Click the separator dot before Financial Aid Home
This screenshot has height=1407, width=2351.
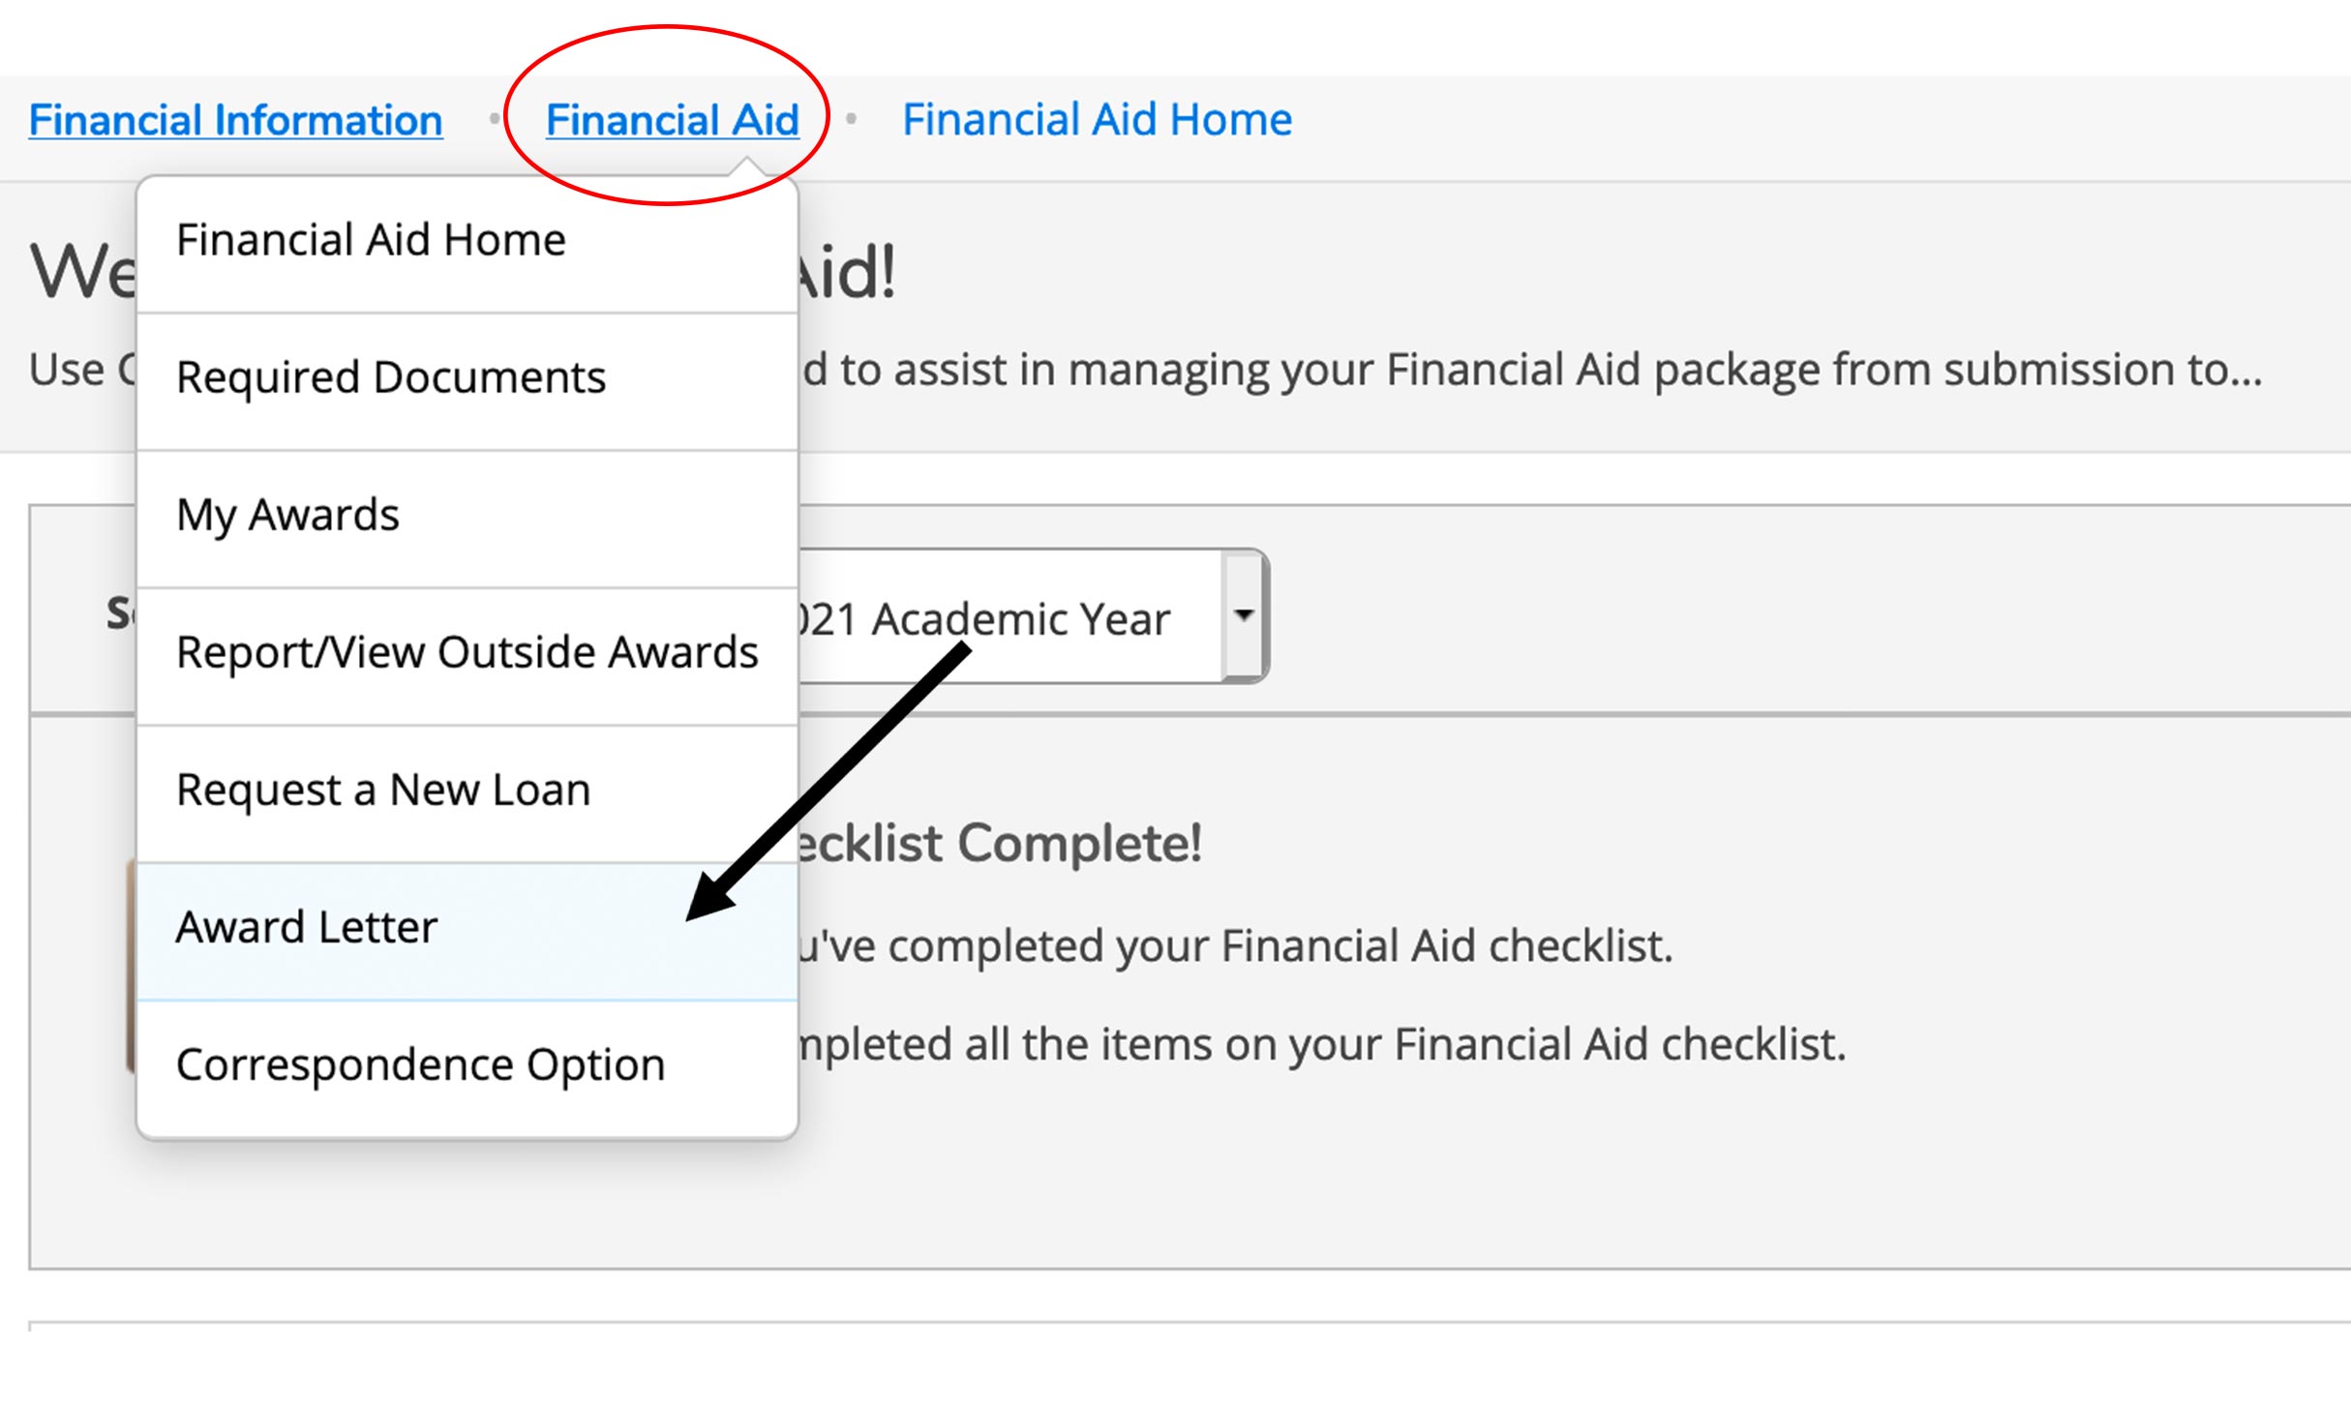coord(851,119)
